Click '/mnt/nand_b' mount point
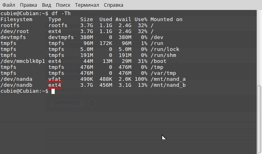Screen dimensions: 262x154 [168, 85]
